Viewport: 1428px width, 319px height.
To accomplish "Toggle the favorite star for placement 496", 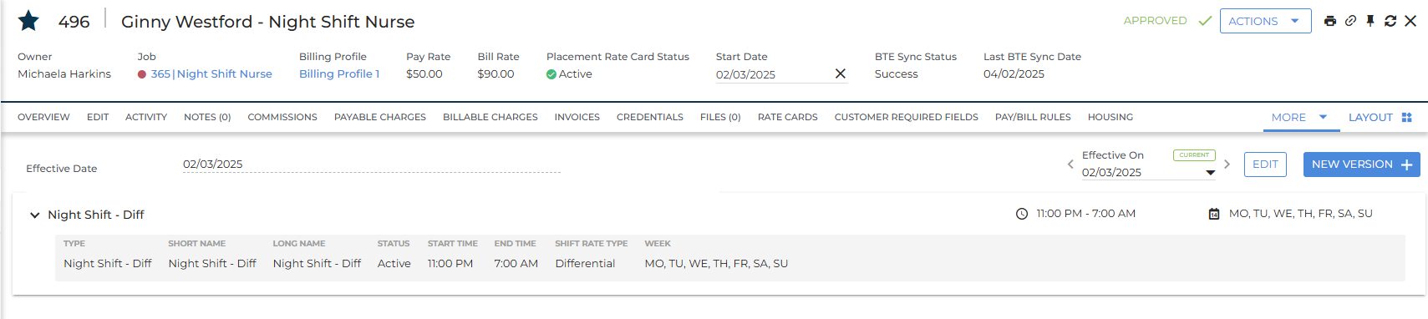I will [28, 21].
